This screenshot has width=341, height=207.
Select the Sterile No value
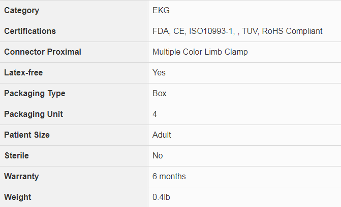(158, 156)
